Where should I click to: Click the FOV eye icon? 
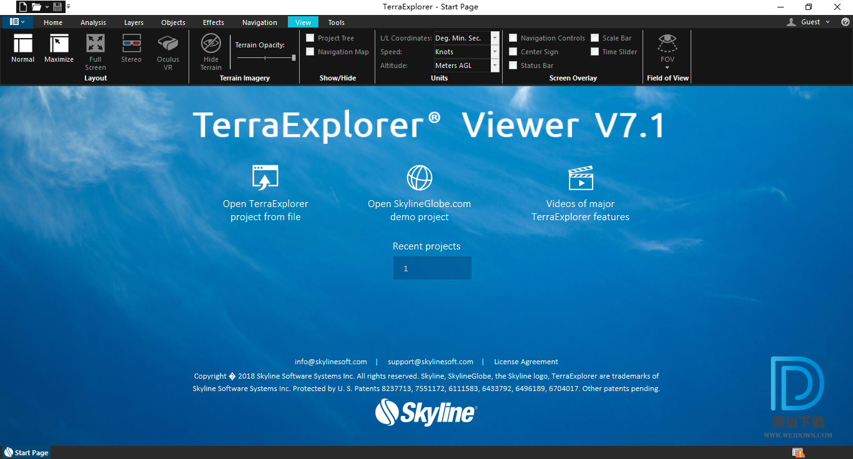[x=668, y=43]
